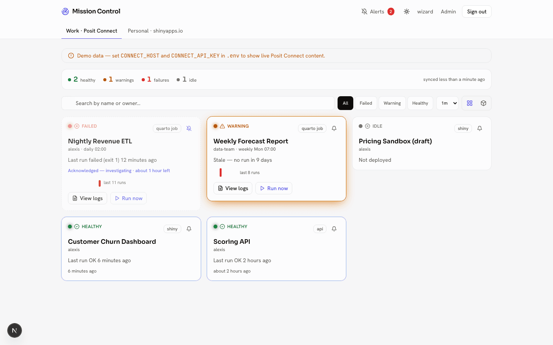Click the api tag on Scoring API card
This screenshot has height=345, width=553.
[x=320, y=229]
